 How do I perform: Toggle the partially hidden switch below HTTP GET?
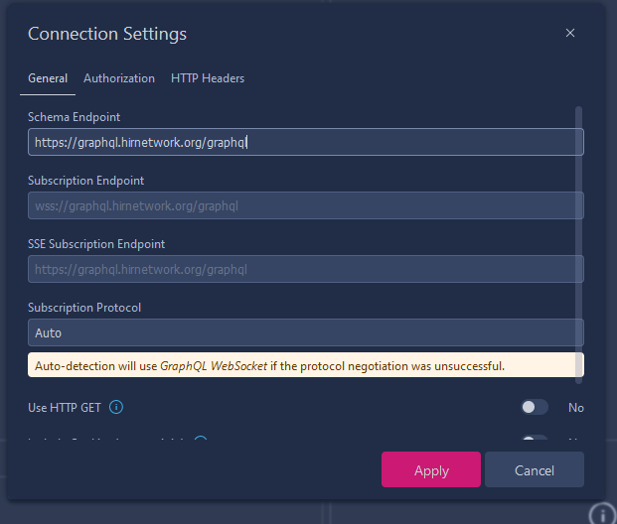[x=534, y=441]
